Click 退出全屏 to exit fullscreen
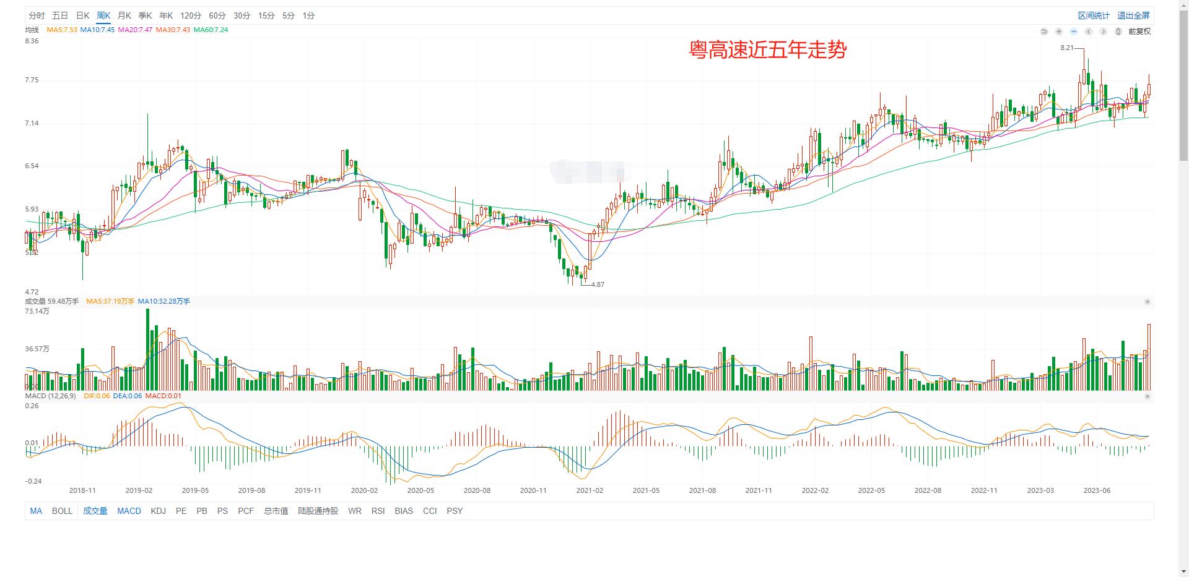This screenshot has height=577, width=1189. pyautogui.click(x=1133, y=15)
